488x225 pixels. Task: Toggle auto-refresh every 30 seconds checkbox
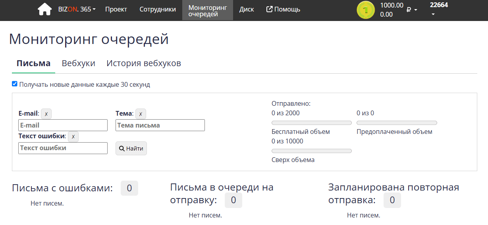15,84
